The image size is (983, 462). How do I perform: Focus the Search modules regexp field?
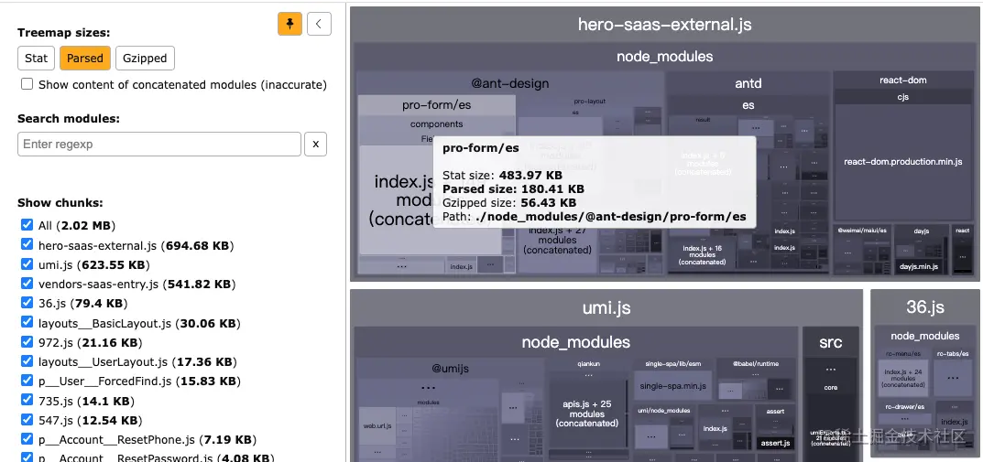(159, 144)
